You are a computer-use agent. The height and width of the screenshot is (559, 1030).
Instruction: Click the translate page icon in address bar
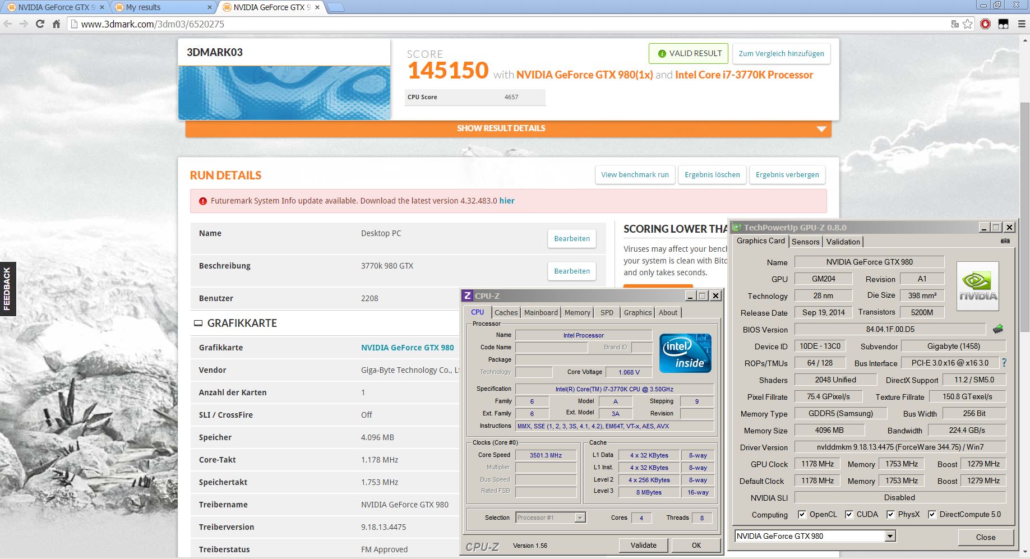[x=955, y=24]
